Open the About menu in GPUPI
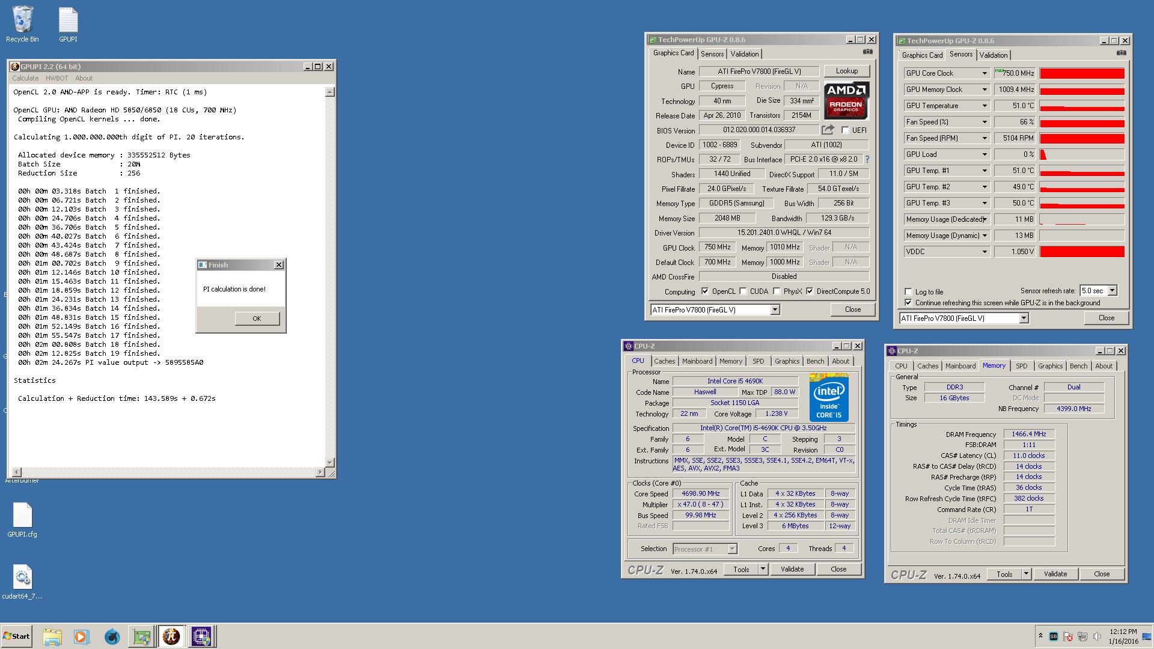The width and height of the screenshot is (1154, 649). tap(84, 78)
